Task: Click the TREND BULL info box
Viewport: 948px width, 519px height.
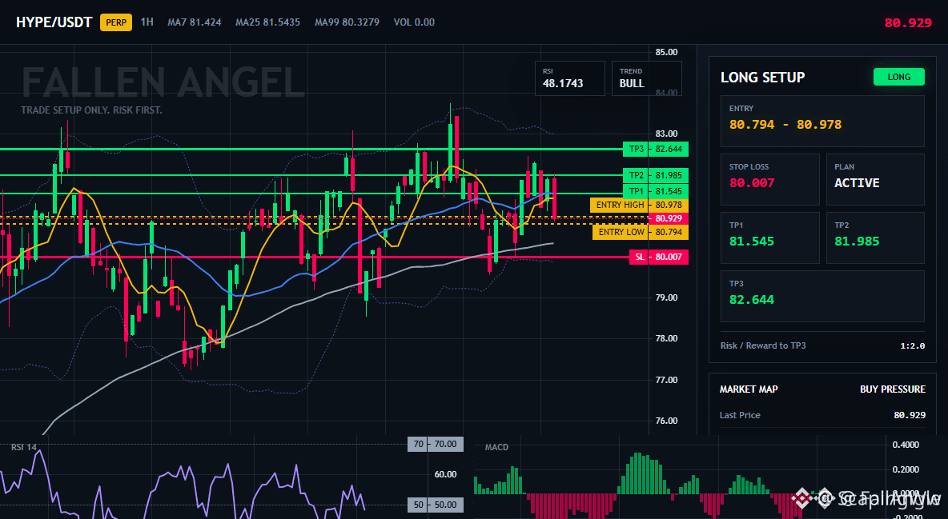Action: coord(646,78)
